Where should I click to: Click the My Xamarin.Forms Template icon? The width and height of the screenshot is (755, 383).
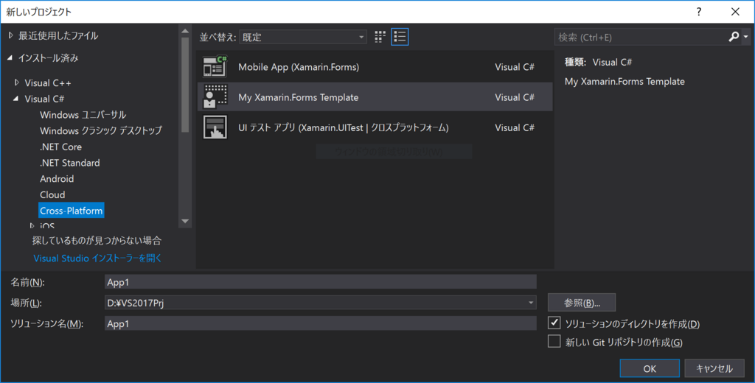215,96
